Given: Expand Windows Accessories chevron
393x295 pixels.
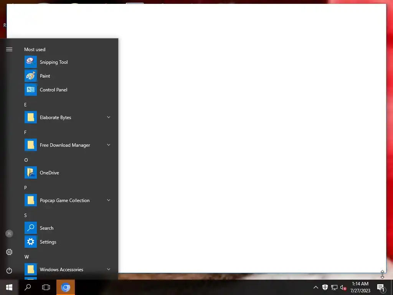Looking at the screenshot, I should click(109, 269).
